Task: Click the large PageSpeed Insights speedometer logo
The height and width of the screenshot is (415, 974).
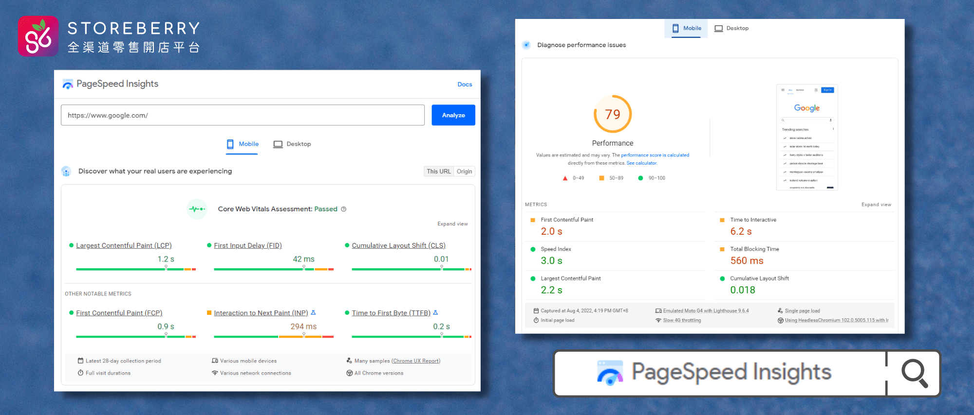Action: coord(610,373)
